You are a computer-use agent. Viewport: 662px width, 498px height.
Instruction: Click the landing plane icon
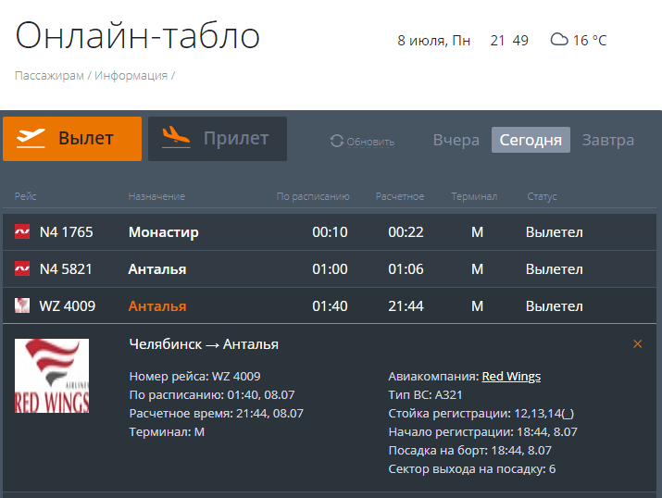click(176, 138)
